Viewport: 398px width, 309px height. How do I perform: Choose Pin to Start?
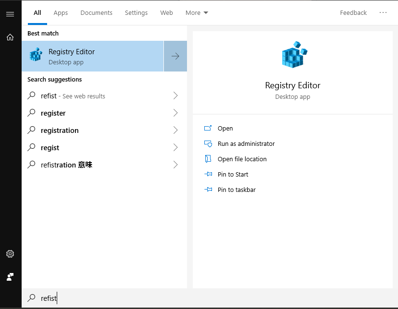coord(233,174)
